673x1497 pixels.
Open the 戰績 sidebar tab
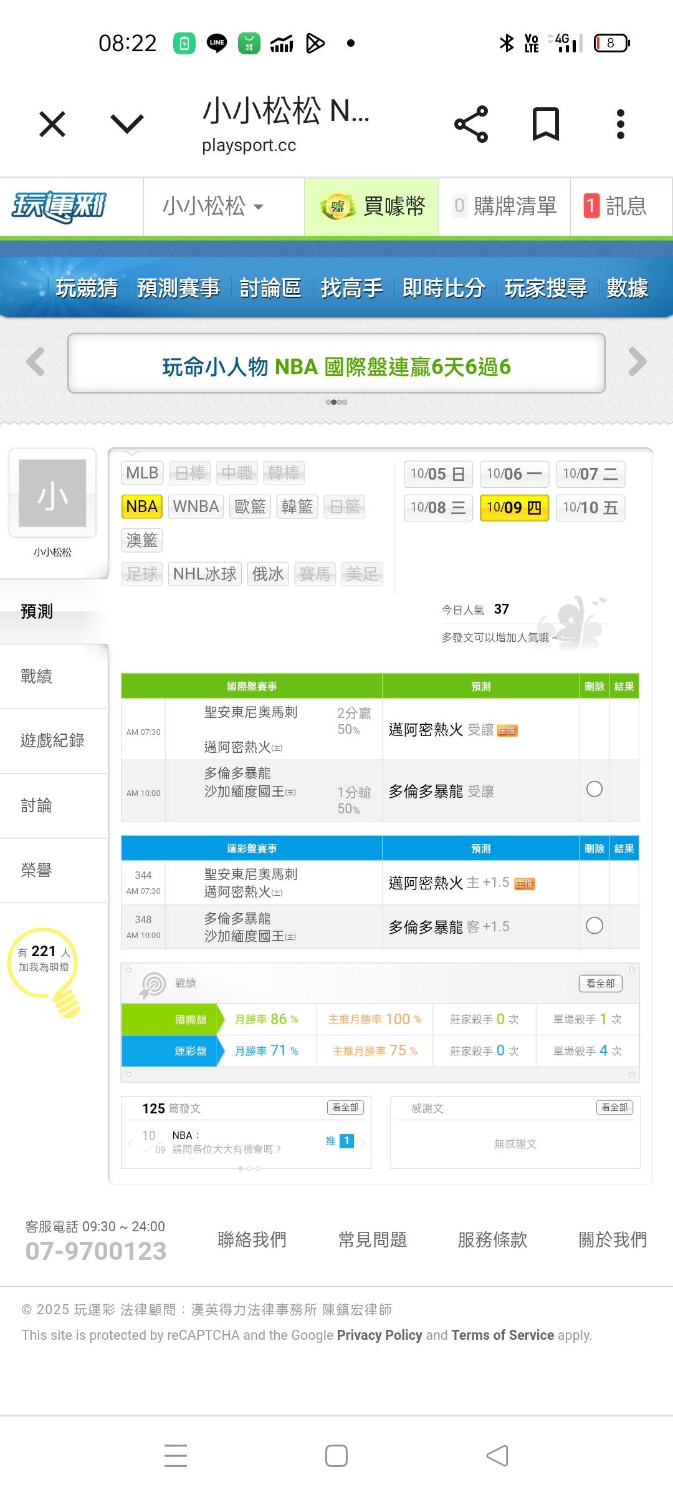pyautogui.click(x=37, y=676)
